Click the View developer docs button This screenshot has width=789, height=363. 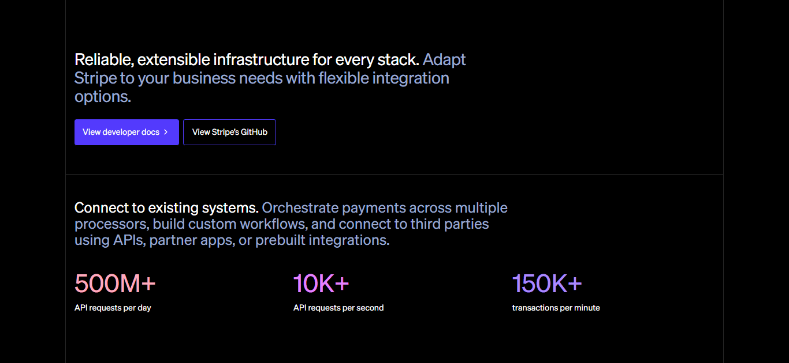click(126, 133)
